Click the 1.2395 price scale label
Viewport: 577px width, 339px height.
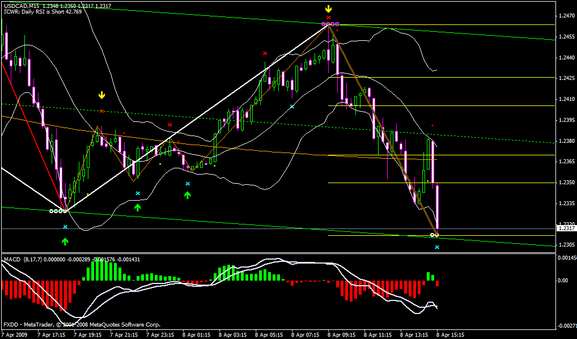coord(566,120)
